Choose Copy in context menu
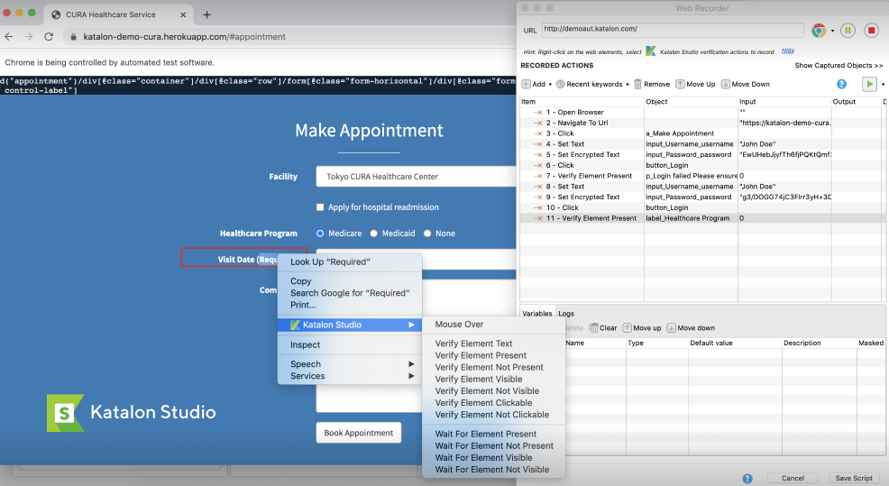Viewport: 889px width, 486px height. coord(350,281)
